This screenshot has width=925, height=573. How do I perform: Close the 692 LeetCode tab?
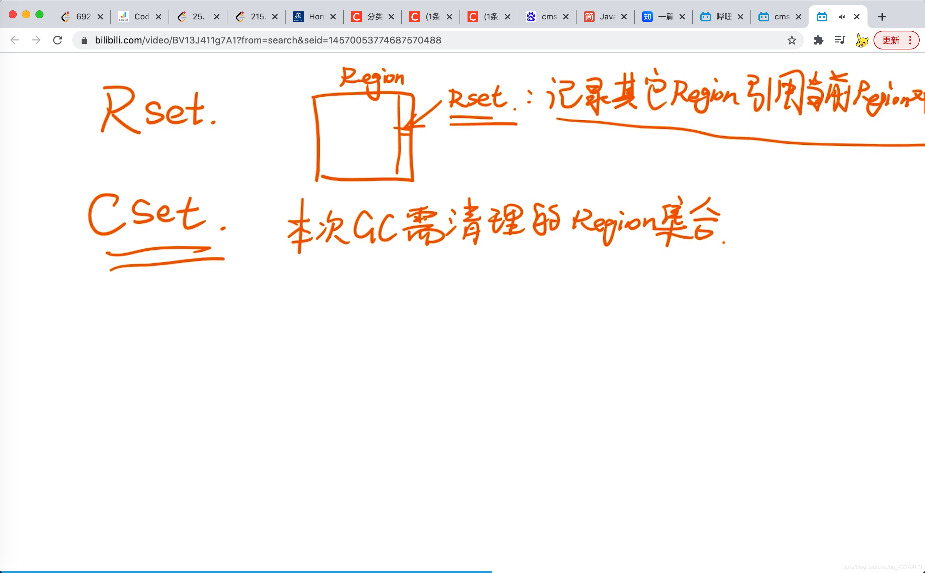[x=100, y=17]
